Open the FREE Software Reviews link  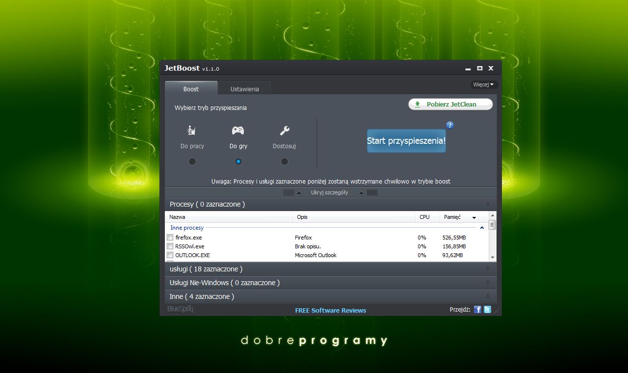point(331,310)
